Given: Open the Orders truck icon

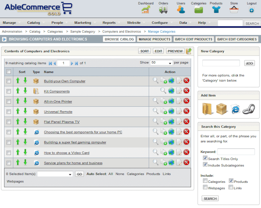Looking at the screenshot, I should pos(163,10).
